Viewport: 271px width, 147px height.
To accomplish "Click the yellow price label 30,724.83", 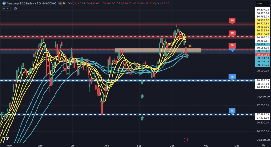I will coord(263,24).
